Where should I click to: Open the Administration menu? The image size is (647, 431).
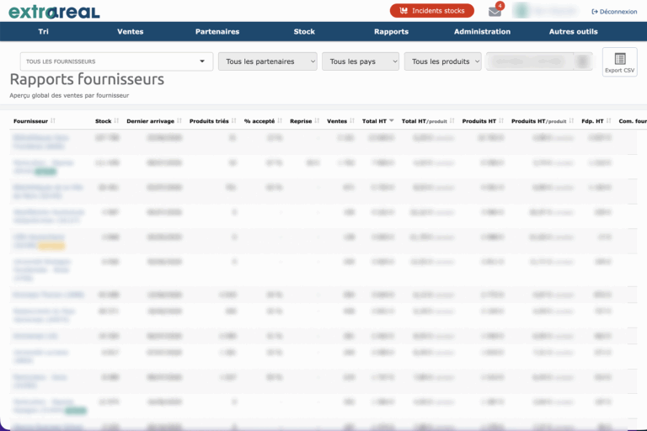[482, 32]
